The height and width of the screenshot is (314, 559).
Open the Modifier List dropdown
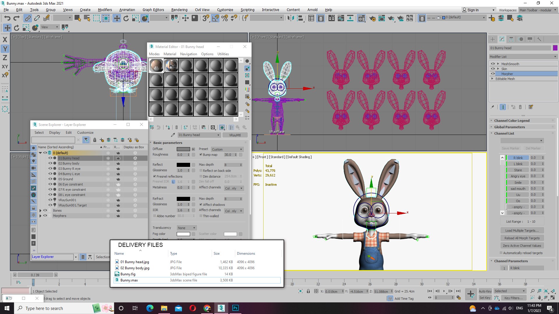point(523,57)
